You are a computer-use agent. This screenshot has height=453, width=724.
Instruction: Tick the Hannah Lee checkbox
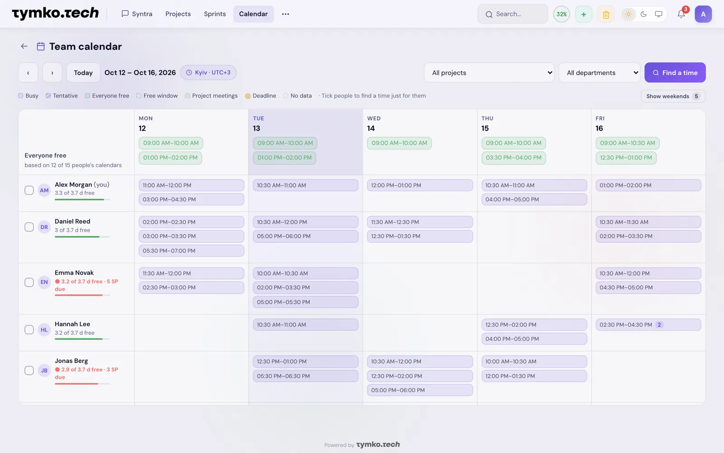tap(29, 330)
